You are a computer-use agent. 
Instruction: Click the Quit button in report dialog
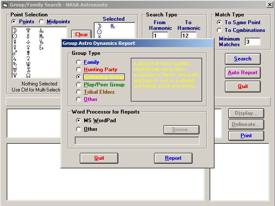click(x=99, y=158)
